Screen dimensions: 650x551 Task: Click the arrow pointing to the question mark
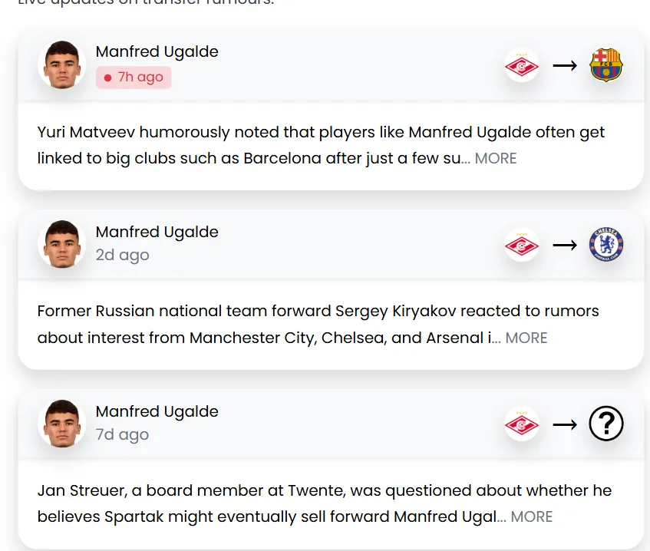[564, 424]
